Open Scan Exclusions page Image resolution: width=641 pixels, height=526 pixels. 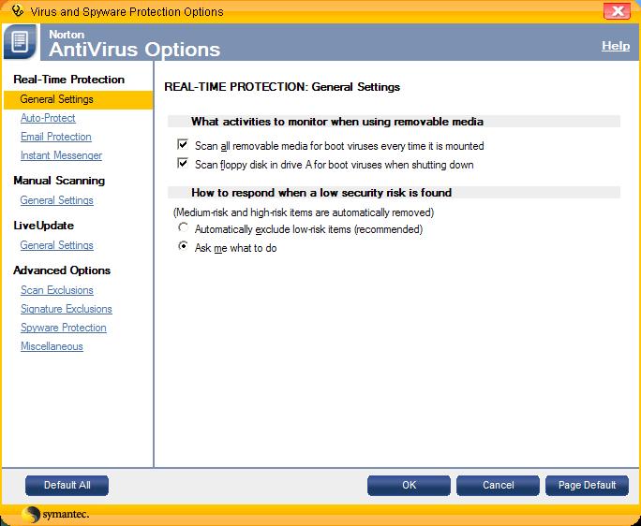point(57,290)
